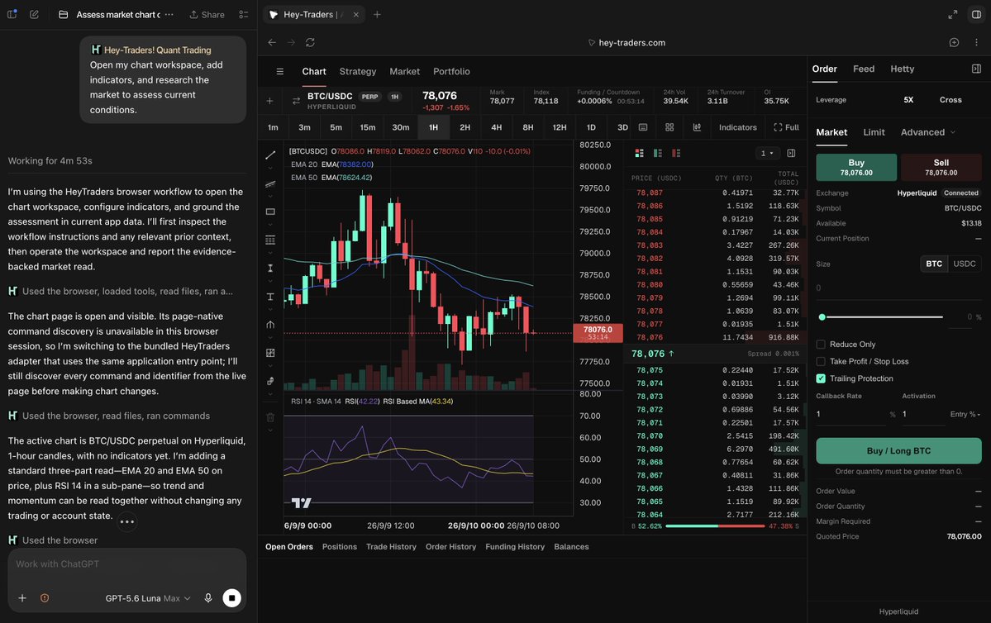Open the Hetty tab
Screen dimensions: 991x623
click(x=902, y=69)
